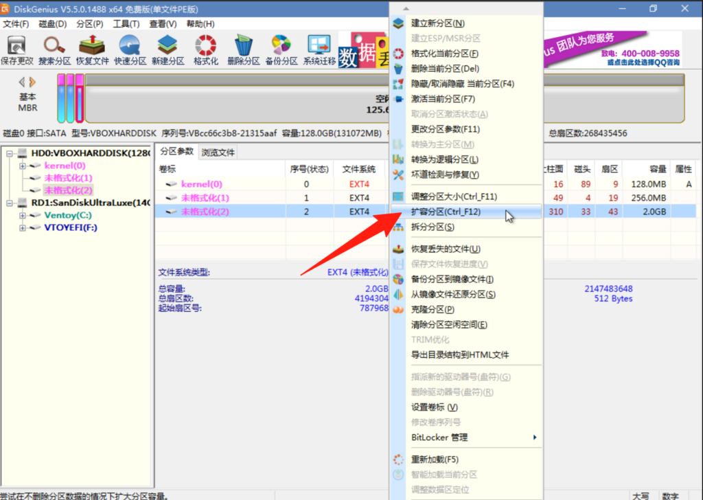Collapse the HD0:VBOXHARDDISK tree node

point(9,153)
